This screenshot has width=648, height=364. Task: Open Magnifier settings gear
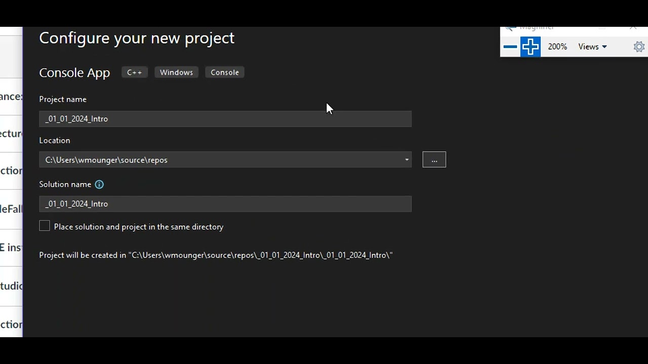[639, 47]
